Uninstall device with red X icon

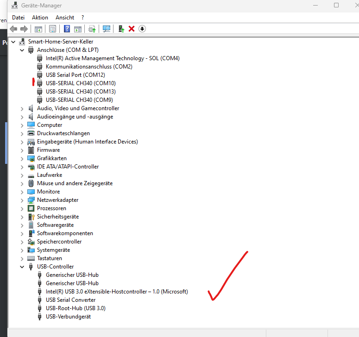pyautogui.click(x=132, y=29)
